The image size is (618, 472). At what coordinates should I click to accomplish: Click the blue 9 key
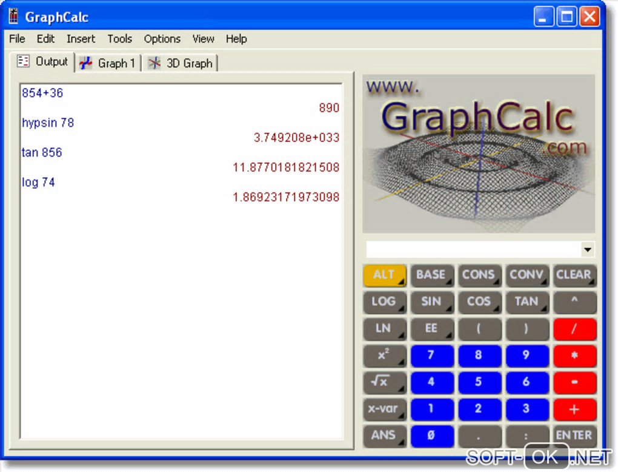point(527,356)
